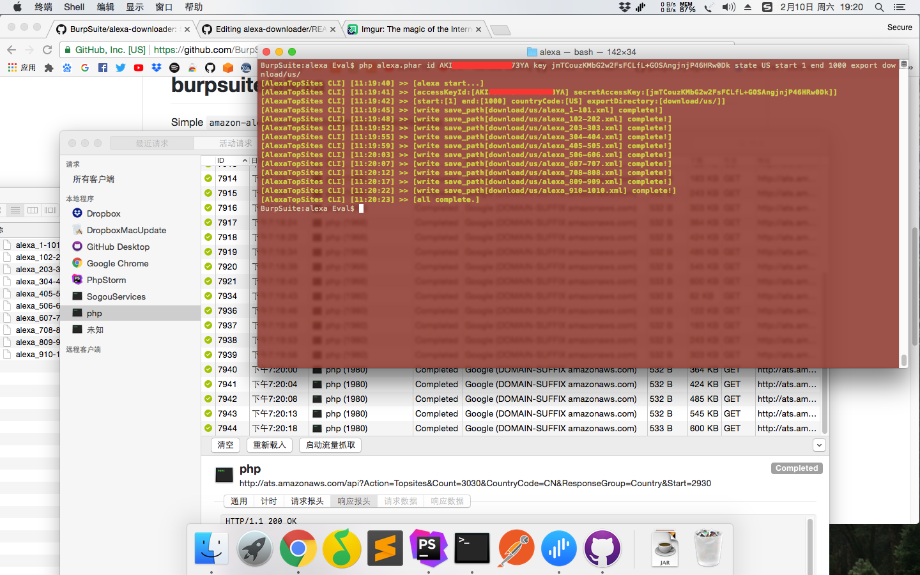Screen dimensions: 920x575
Task: Open the Dropbox bookmark in Chrome bar
Action: pyautogui.click(x=157, y=68)
